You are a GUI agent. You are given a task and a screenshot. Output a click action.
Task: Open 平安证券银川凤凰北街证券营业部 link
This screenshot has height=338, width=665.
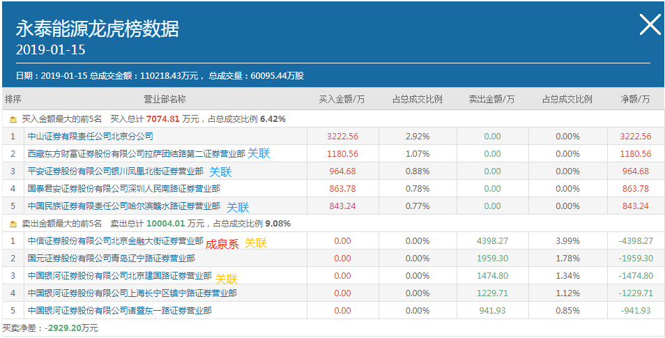(115, 171)
